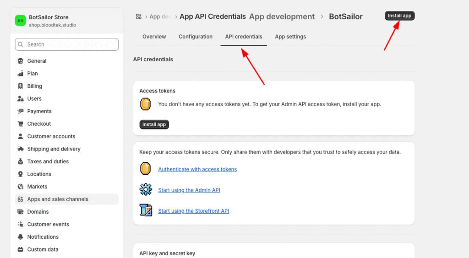This screenshot has height=258, width=469.
Task: Open Locations settings
Action: click(67, 174)
